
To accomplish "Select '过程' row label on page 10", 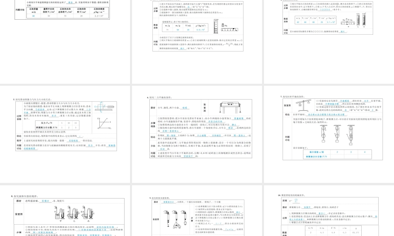I will (284, 218).
